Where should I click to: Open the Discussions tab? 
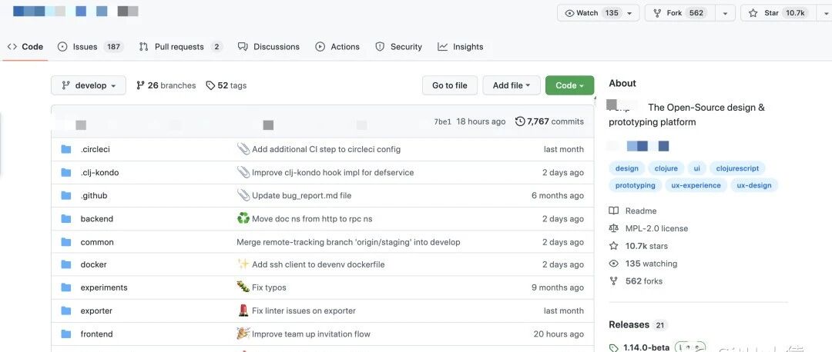point(269,47)
